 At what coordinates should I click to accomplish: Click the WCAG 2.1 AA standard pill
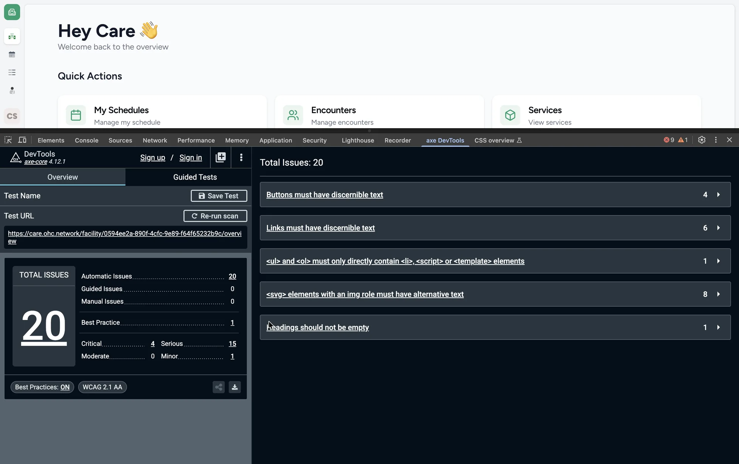[102, 387]
